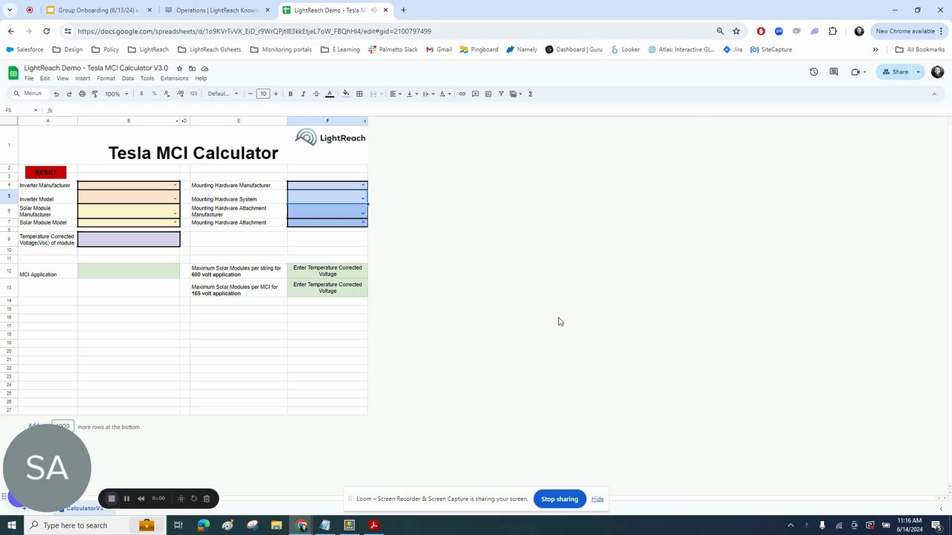Screen dimensions: 952x535
Task: Toggle bold formatting
Action: point(290,94)
